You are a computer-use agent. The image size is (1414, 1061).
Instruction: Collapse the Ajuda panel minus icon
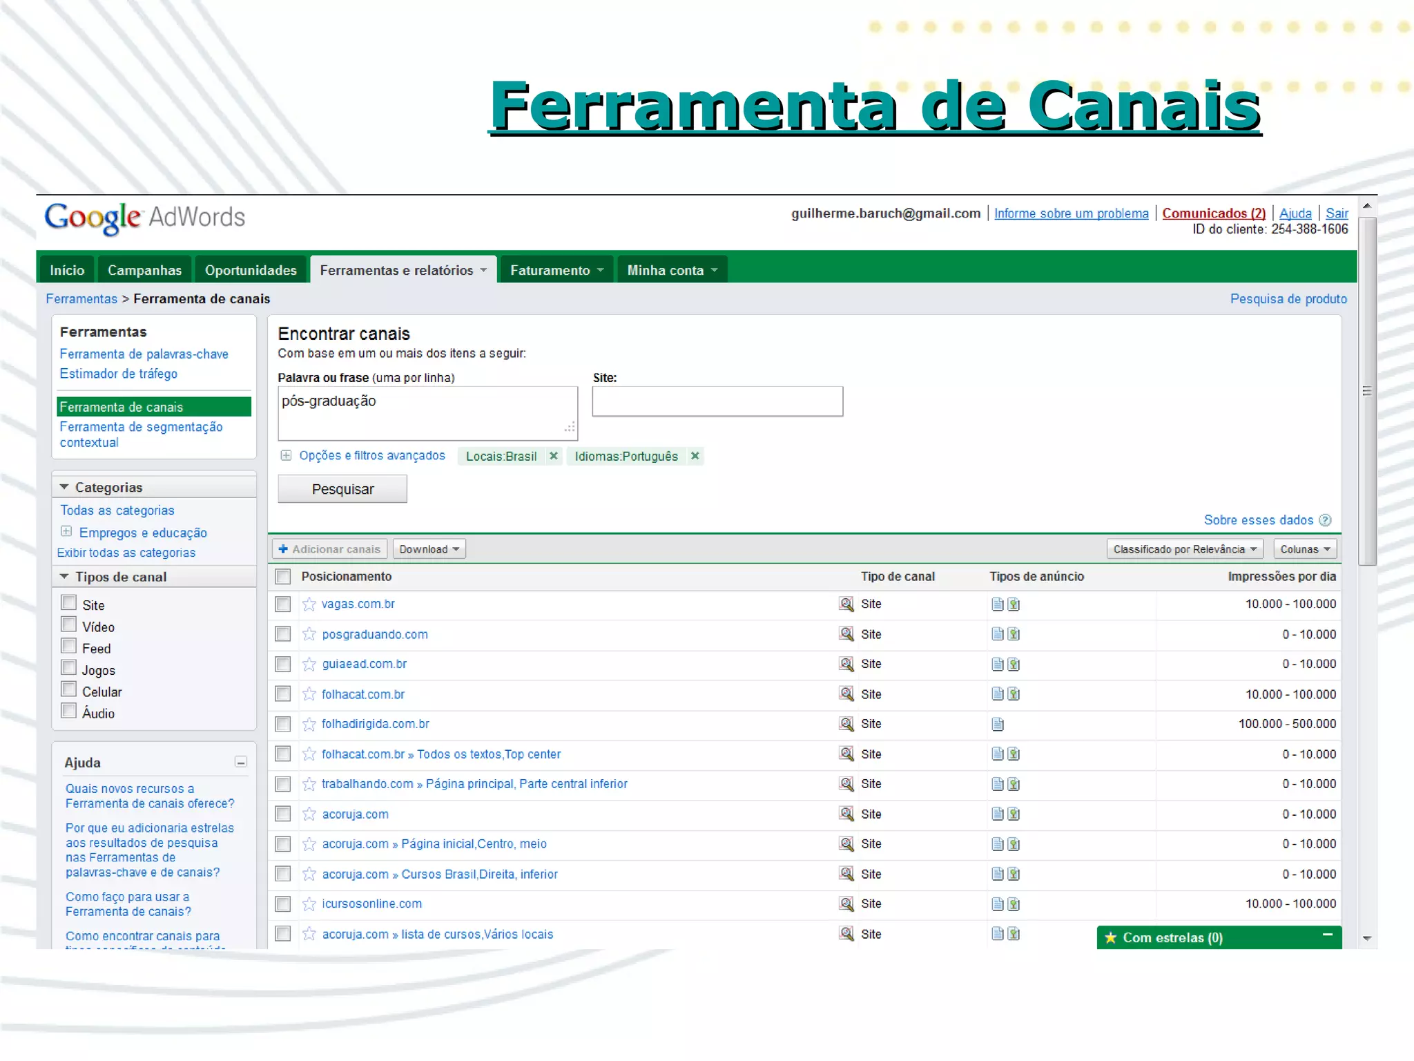tap(241, 762)
